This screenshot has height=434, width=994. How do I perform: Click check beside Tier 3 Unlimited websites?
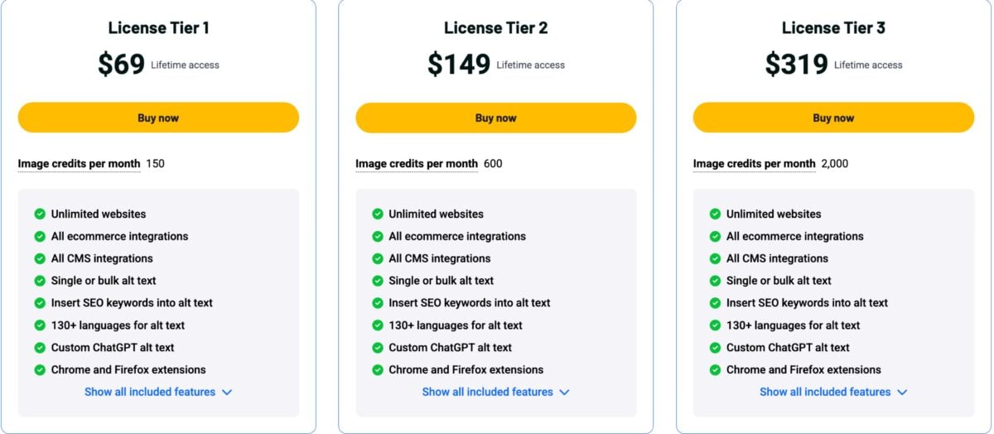(x=716, y=214)
